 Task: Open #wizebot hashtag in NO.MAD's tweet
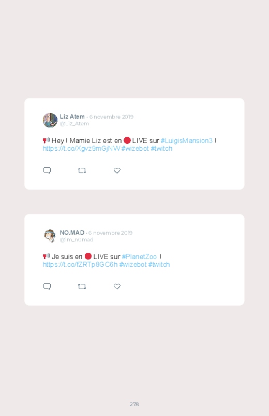click(x=133, y=265)
